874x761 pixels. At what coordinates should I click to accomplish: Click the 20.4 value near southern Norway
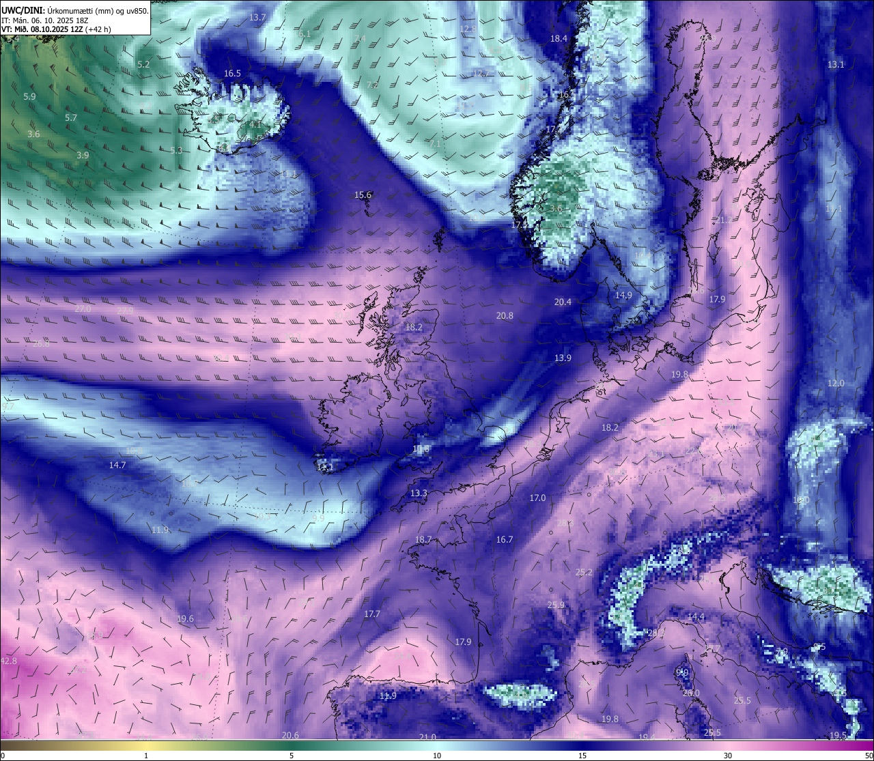563,302
